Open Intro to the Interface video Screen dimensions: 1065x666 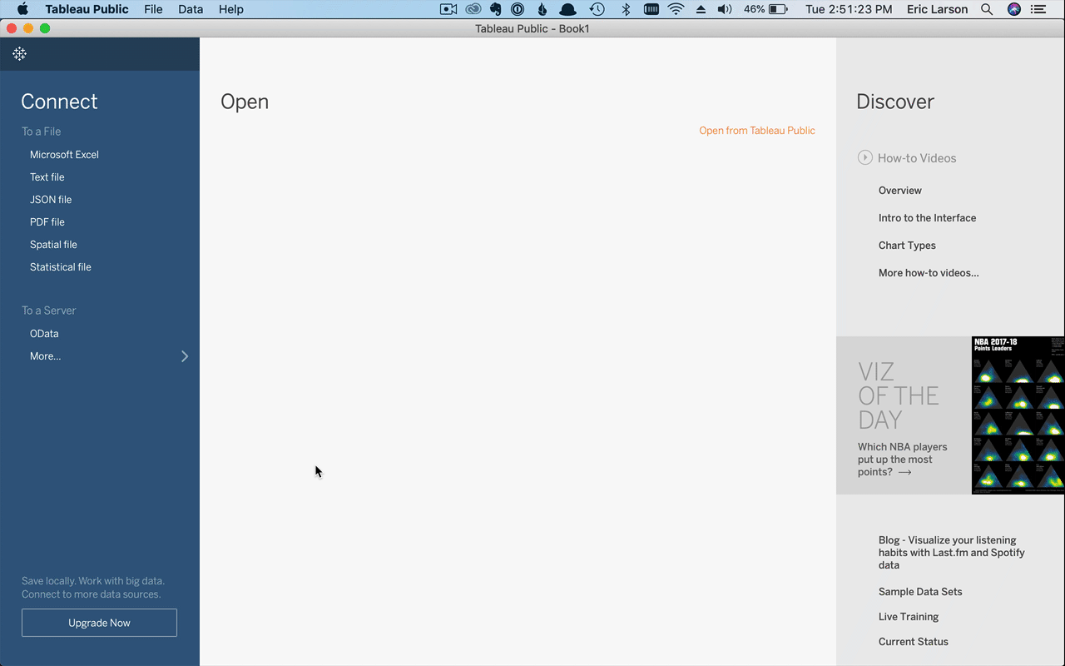pyautogui.click(x=927, y=218)
